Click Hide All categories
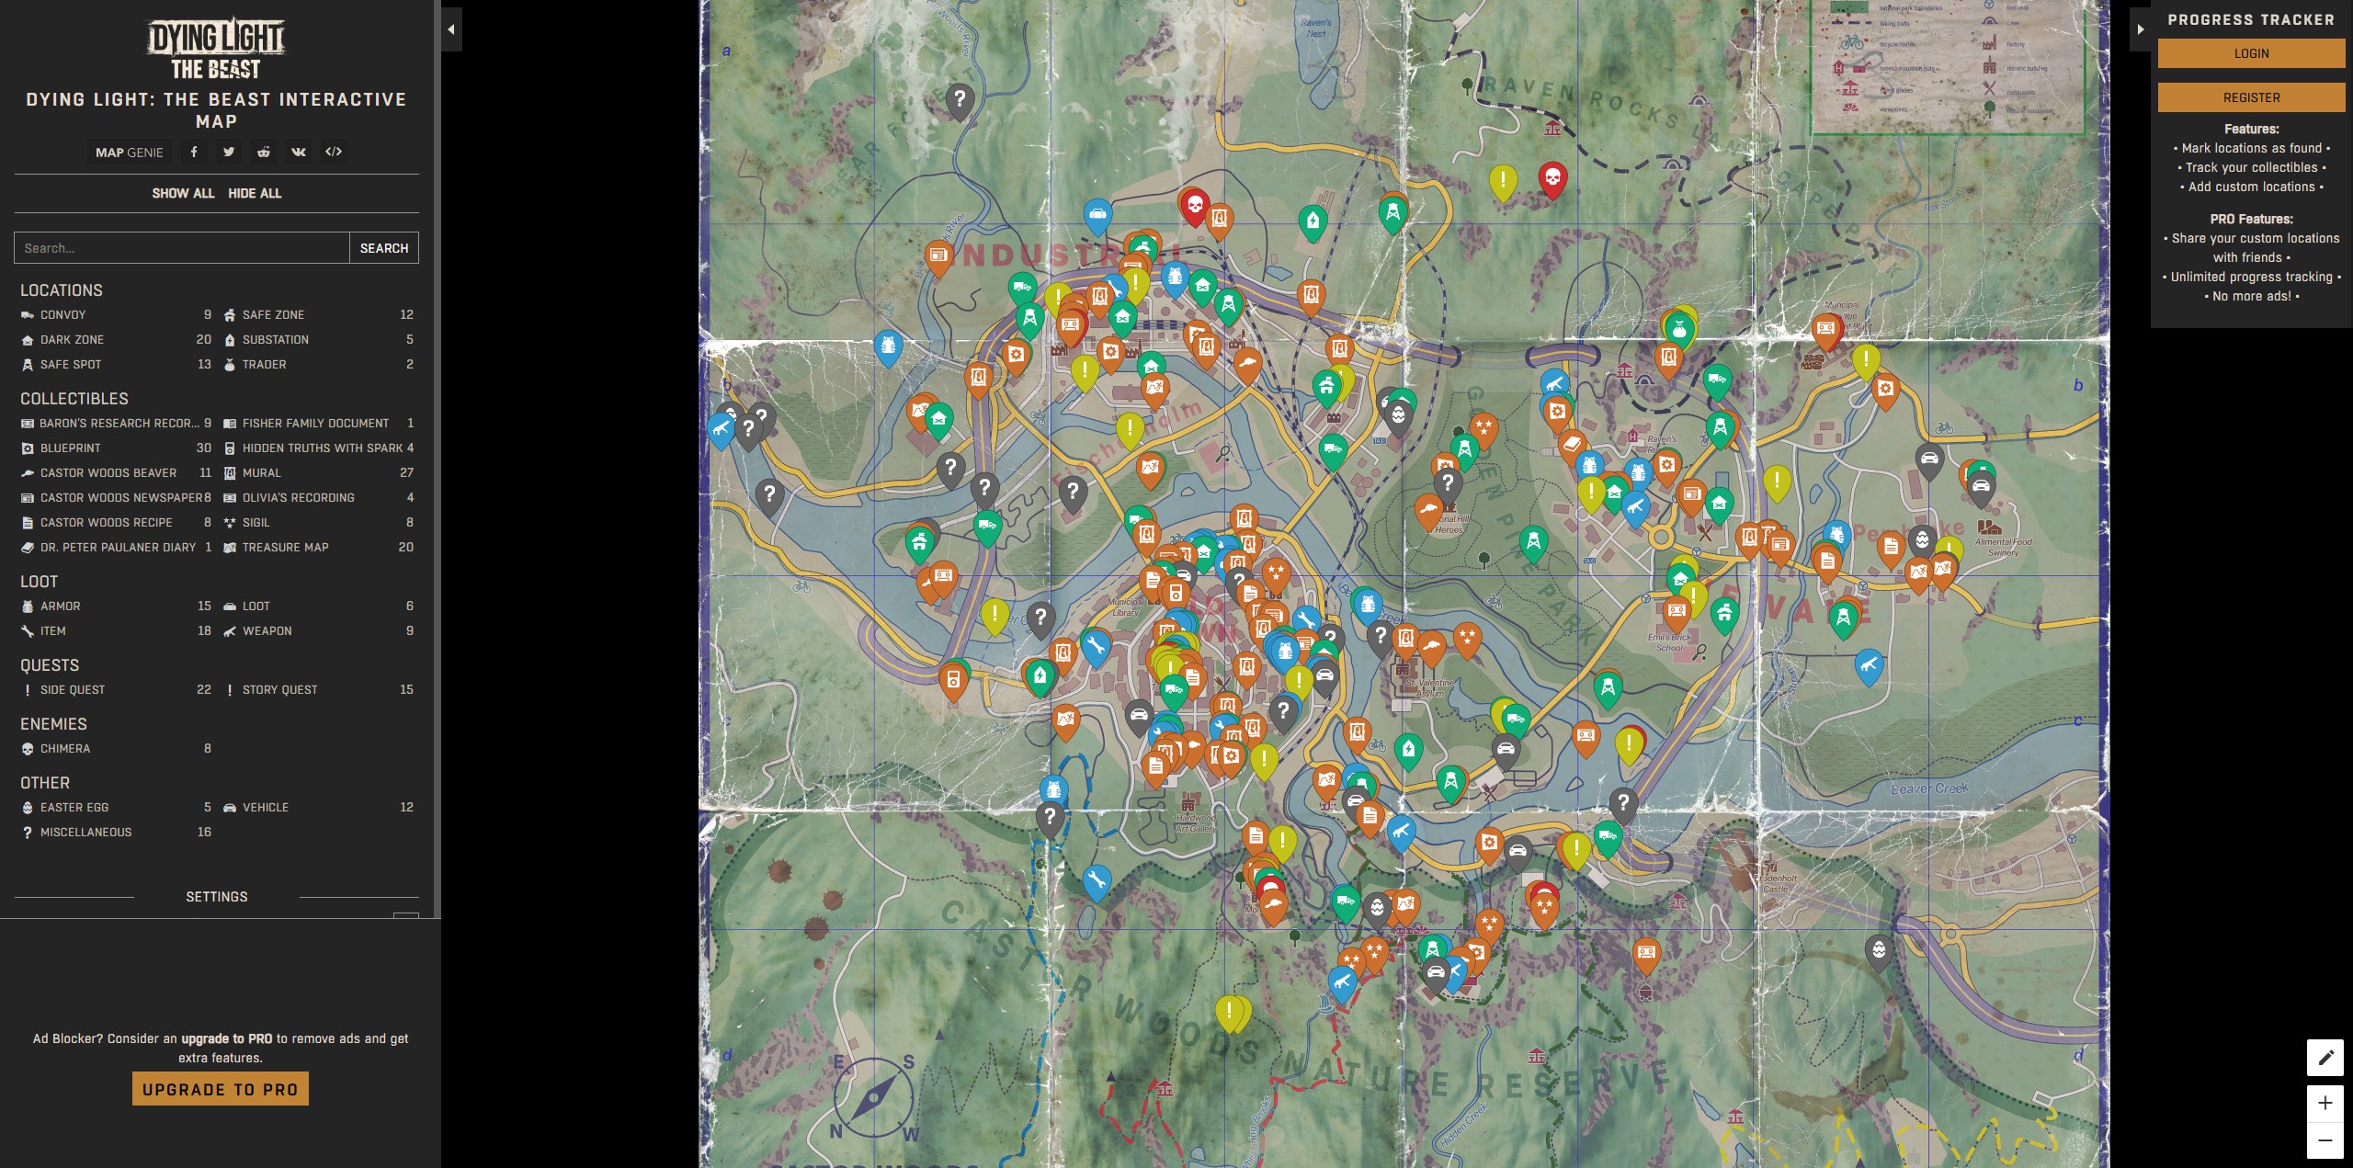The image size is (2353, 1168). click(x=255, y=193)
